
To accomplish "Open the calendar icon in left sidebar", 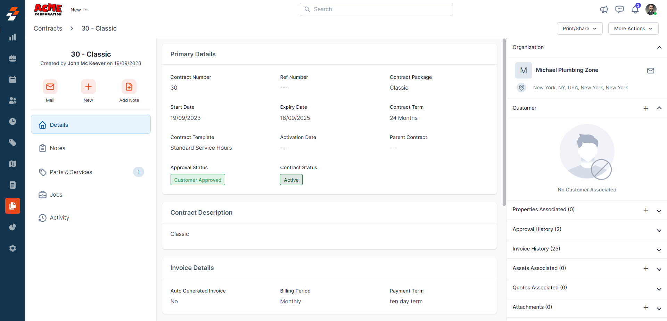I will point(13,80).
